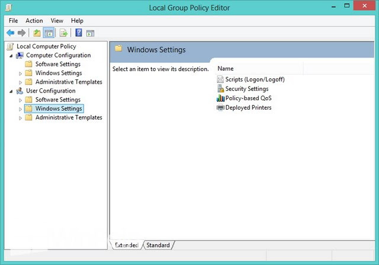Expand selected Windows Settings under User Configuration
379x265 pixels.
[x=20, y=109]
